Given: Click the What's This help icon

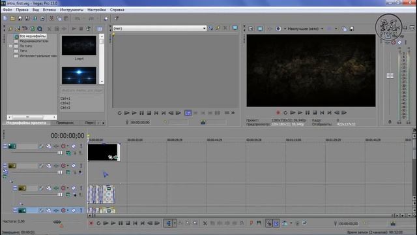Looking at the screenshot, I should pos(116,18).
